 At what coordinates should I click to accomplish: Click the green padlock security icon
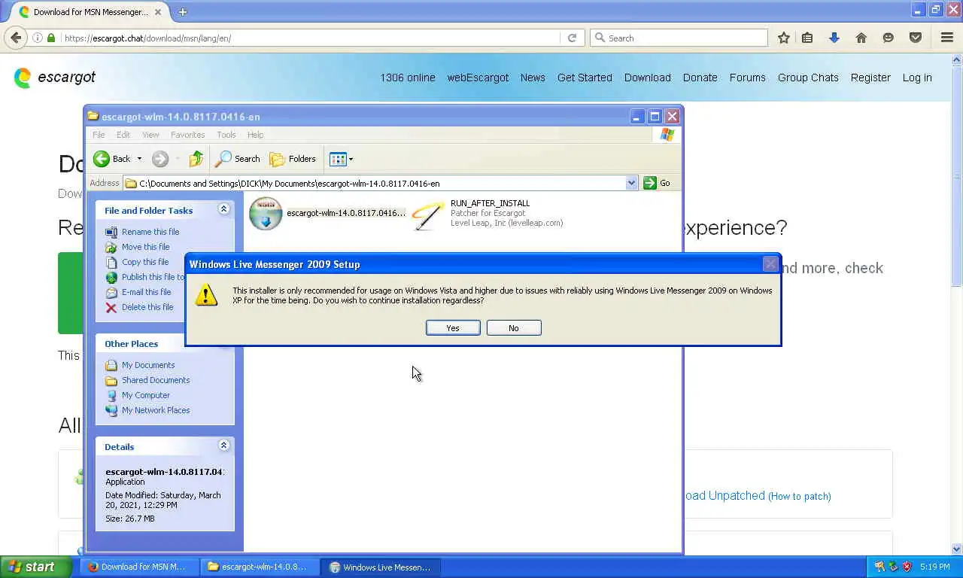[51, 38]
